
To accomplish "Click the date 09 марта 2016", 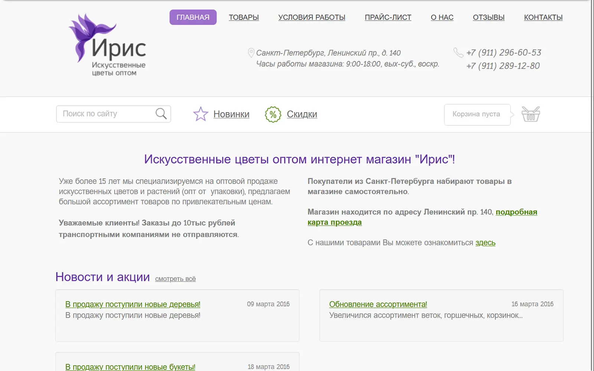I will point(268,304).
